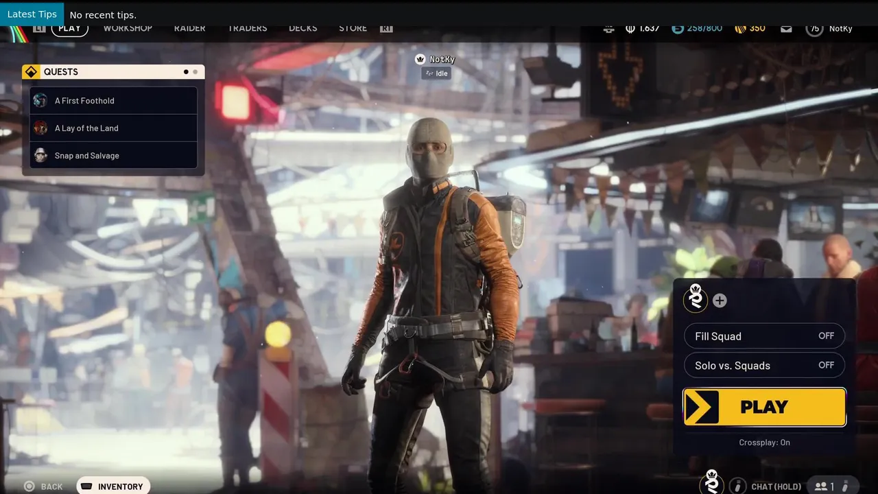Go to second Quests page dot
The height and width of the screenshot is (494, 878).
pos(195,72)
